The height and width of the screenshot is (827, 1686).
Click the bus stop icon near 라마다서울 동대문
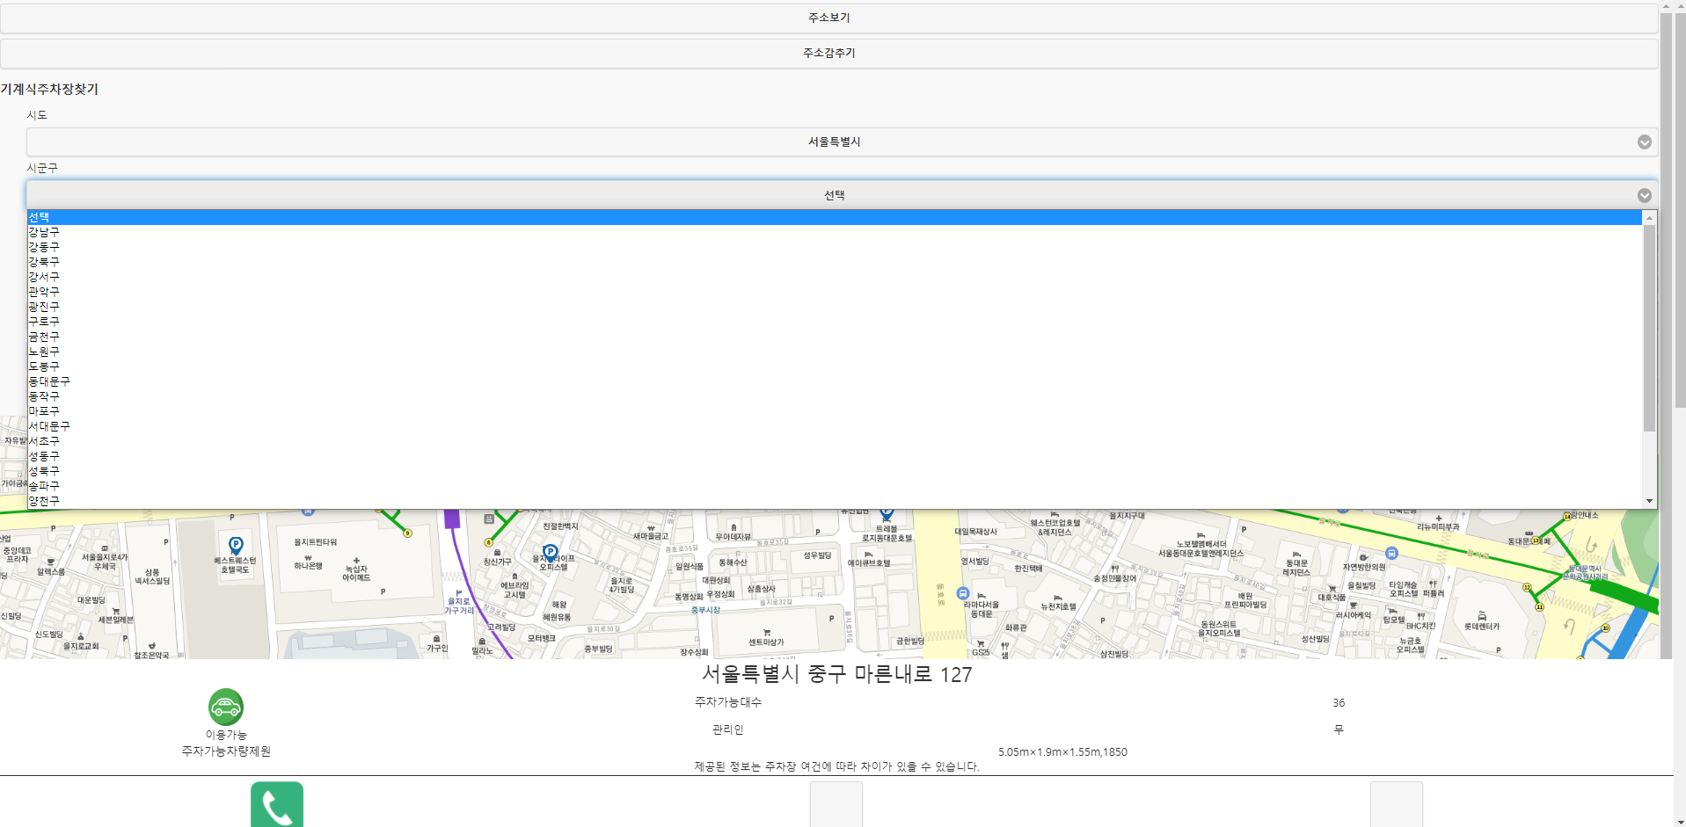(x=963, y=594)
